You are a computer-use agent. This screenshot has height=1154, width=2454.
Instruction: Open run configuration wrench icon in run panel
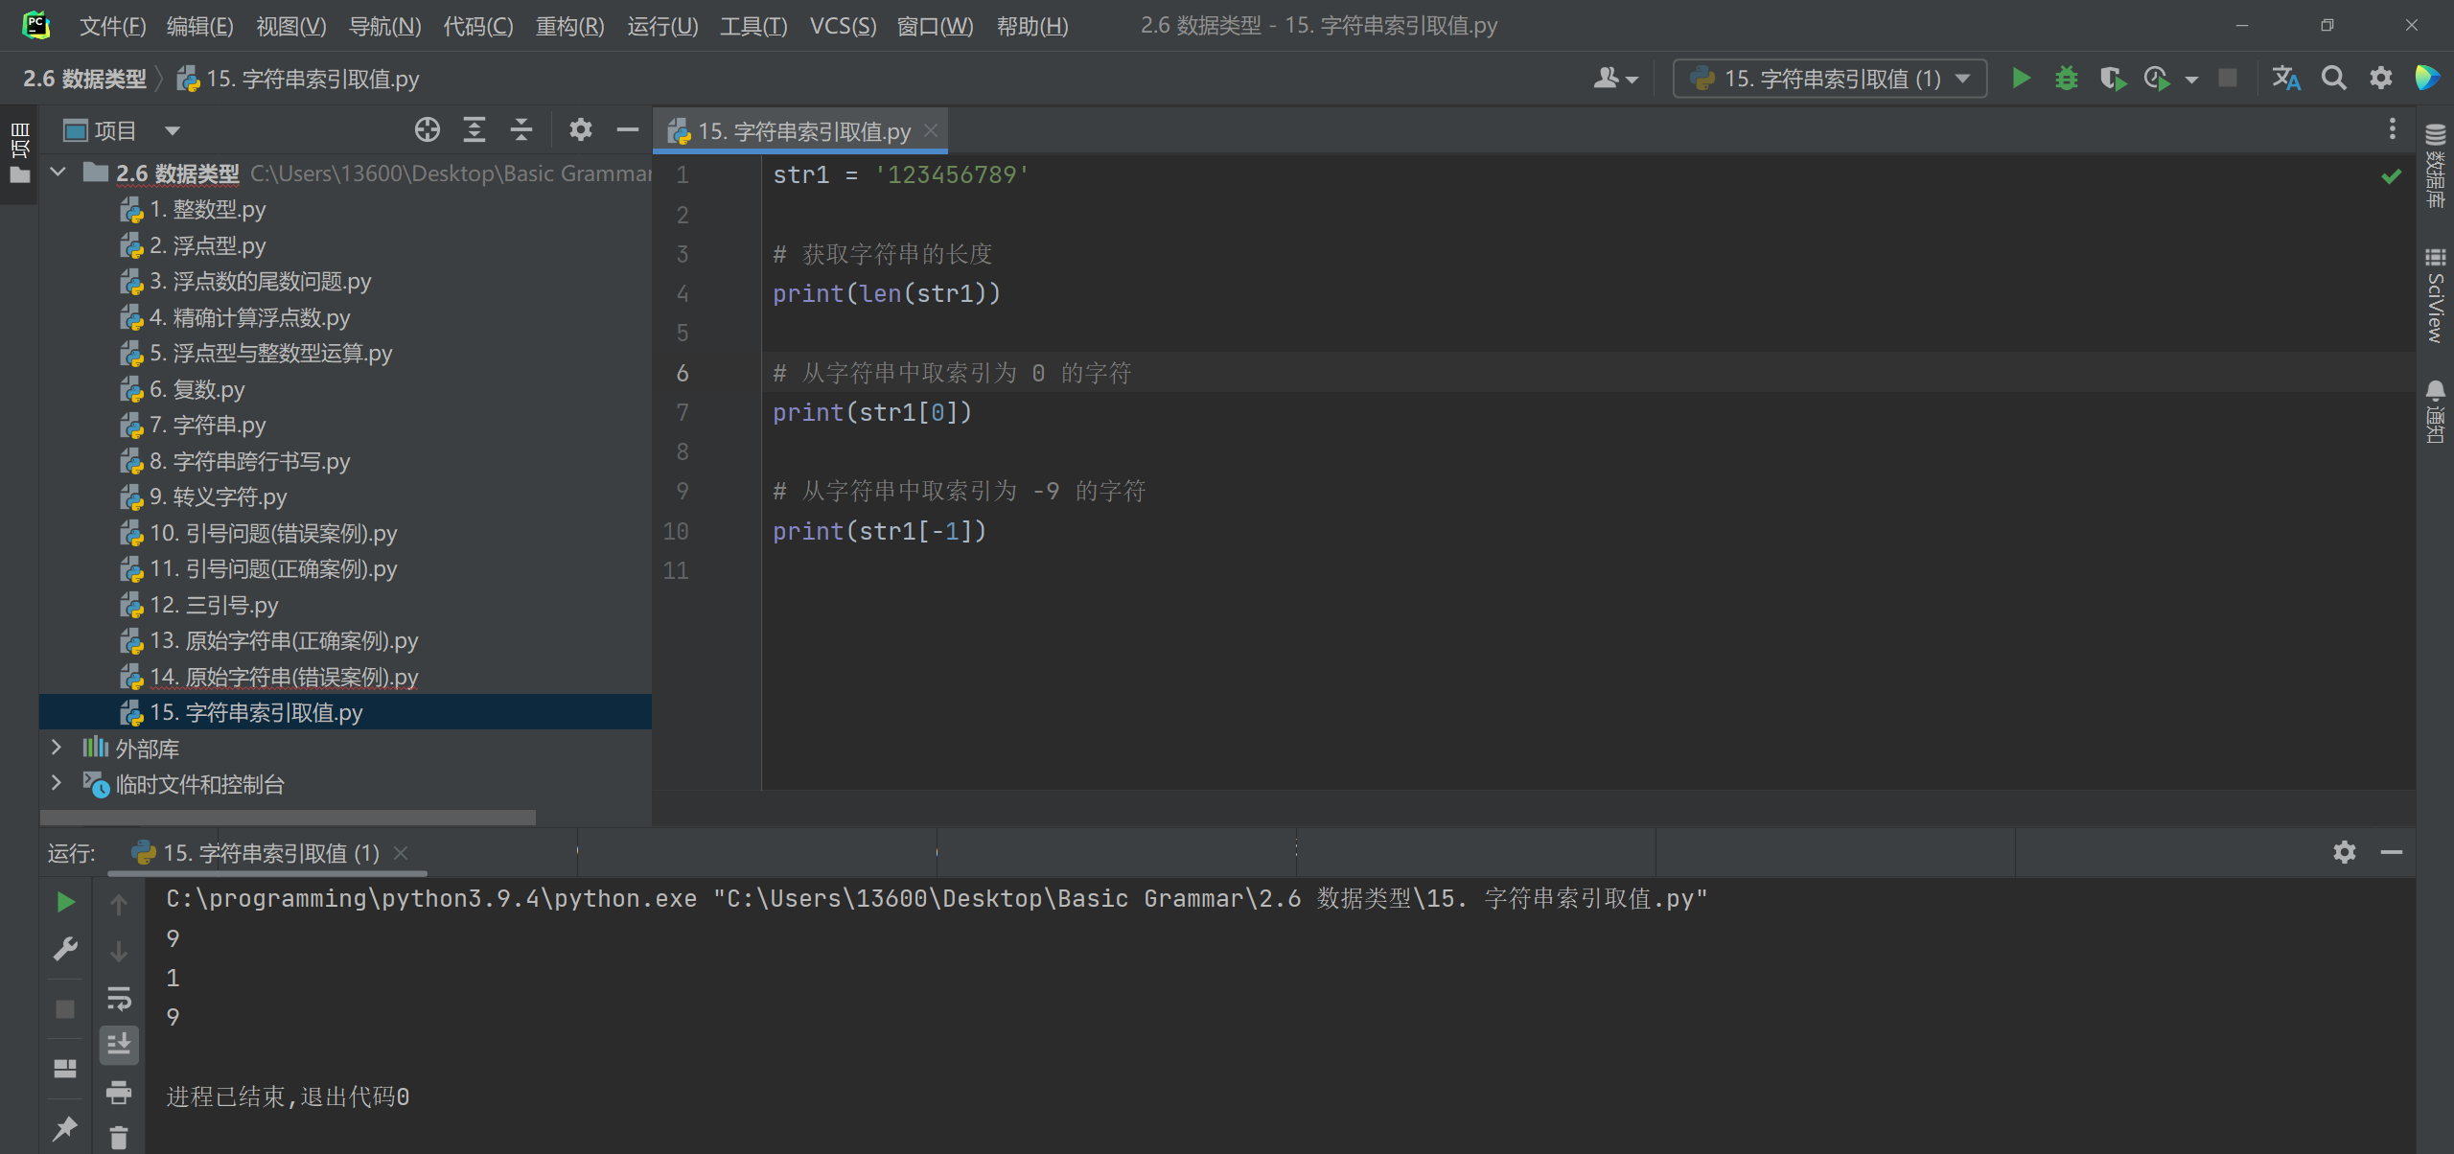pyautogui.click(x=65, y=950)
